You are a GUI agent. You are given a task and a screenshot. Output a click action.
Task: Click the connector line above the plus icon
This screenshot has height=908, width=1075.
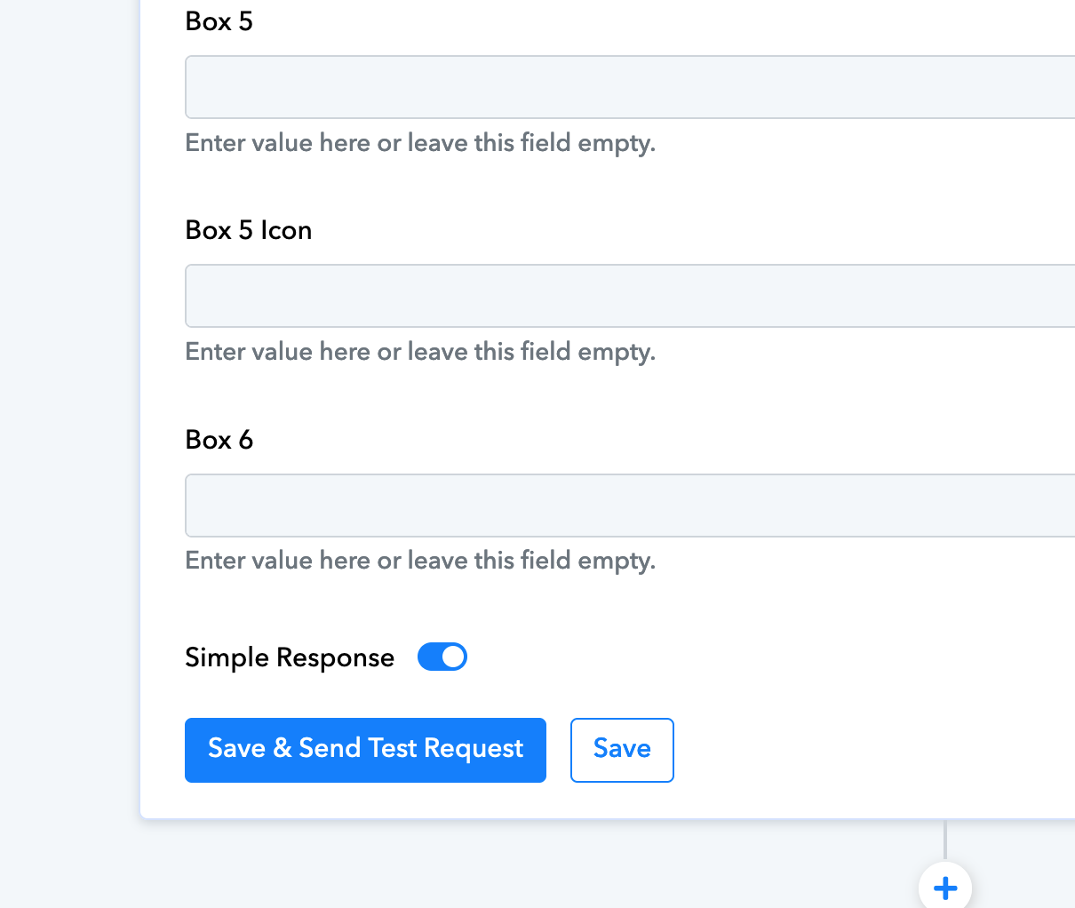pos(945,840)
